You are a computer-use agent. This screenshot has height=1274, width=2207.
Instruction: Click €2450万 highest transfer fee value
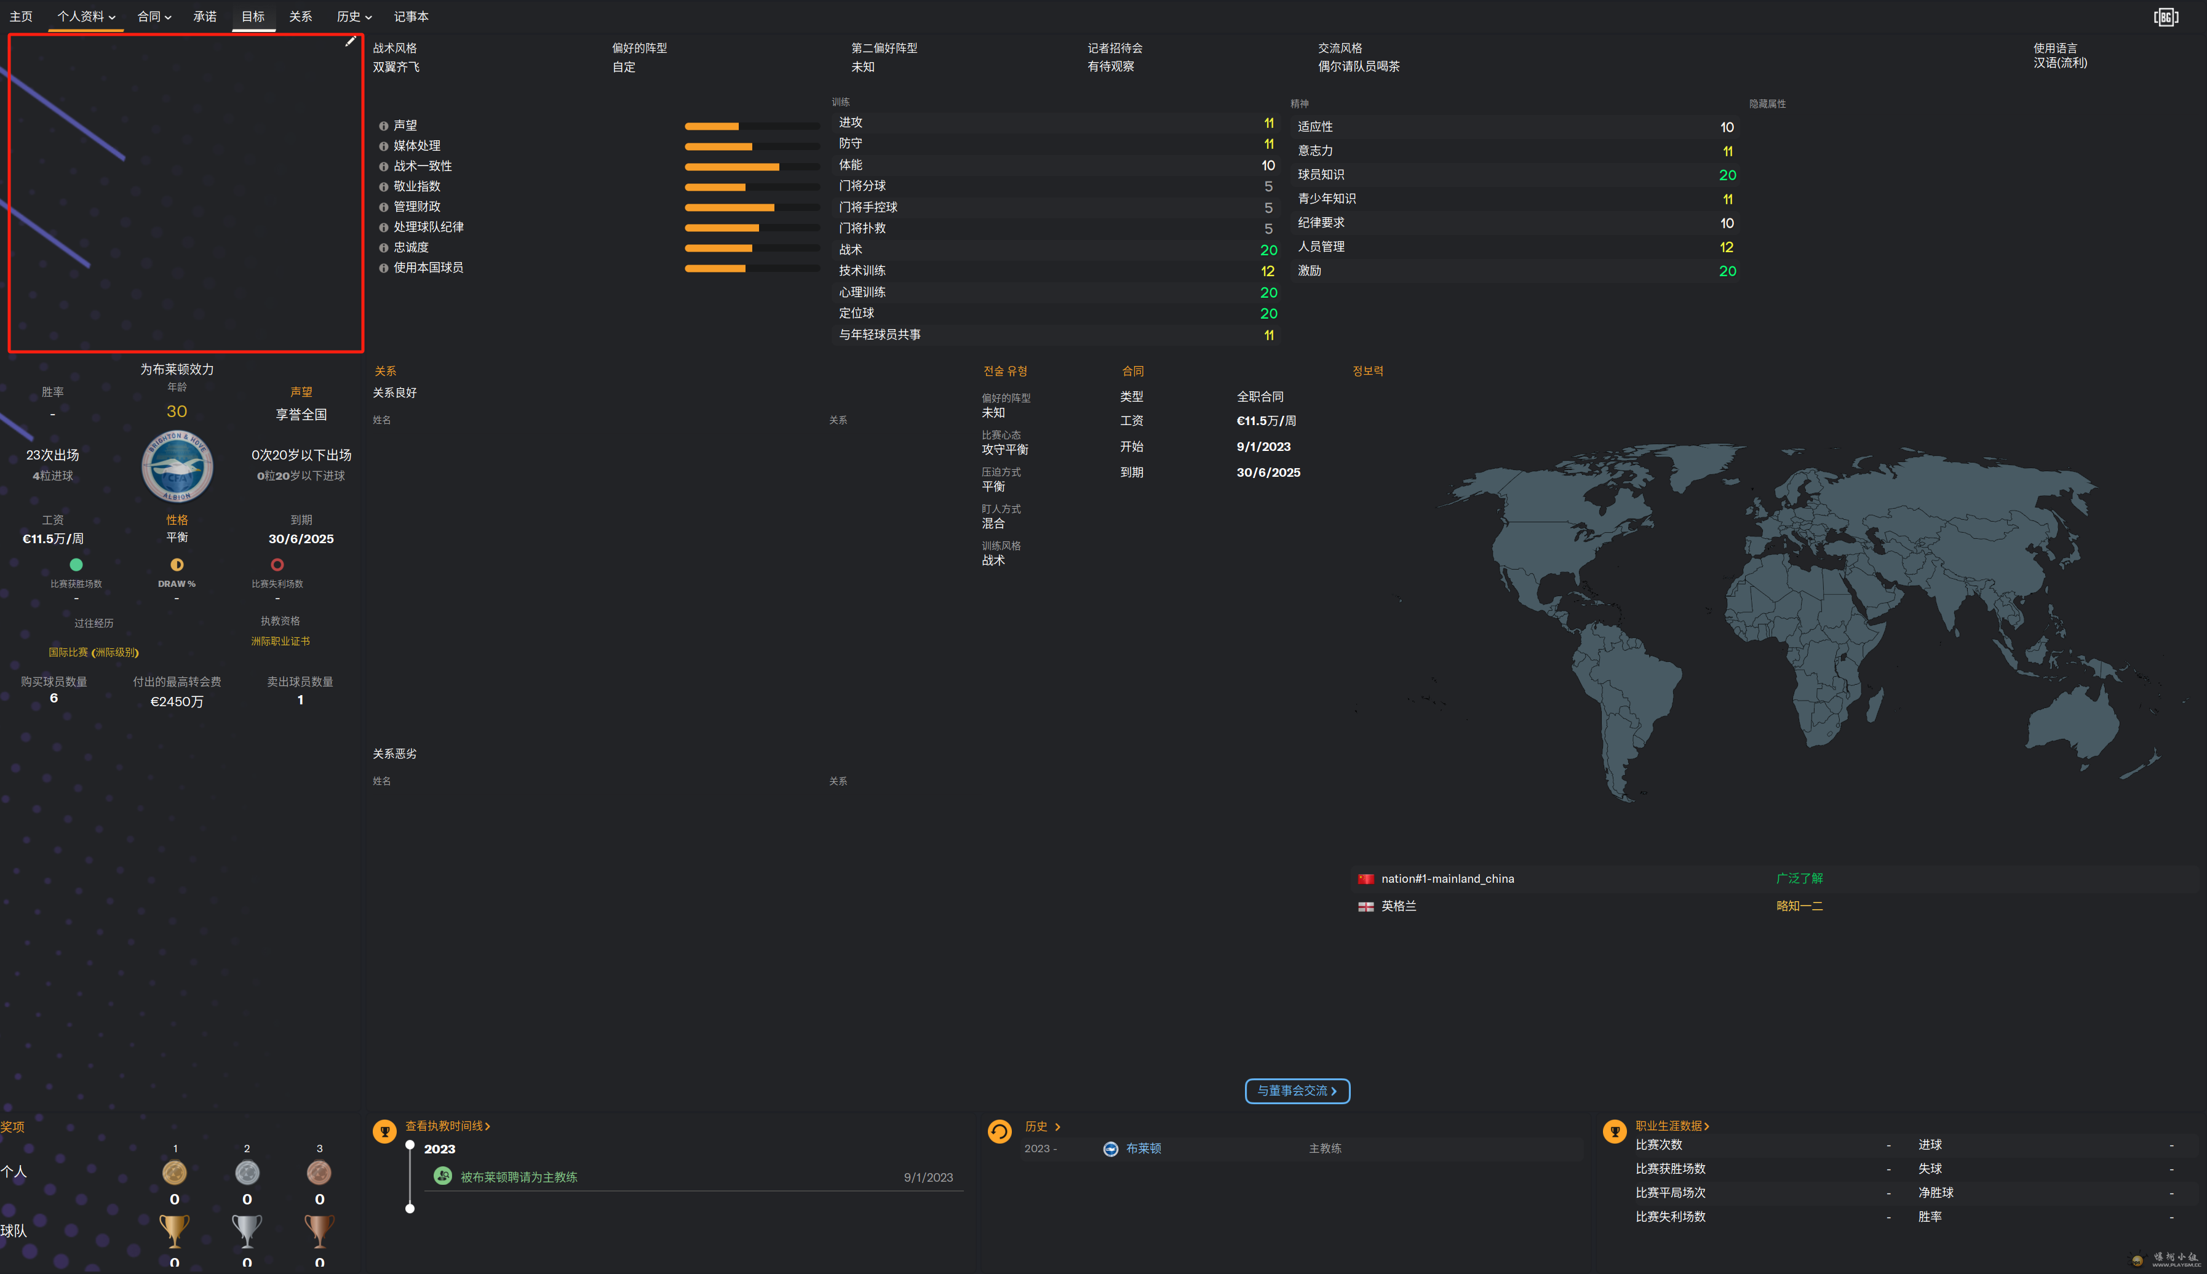(x=177, y=702)
